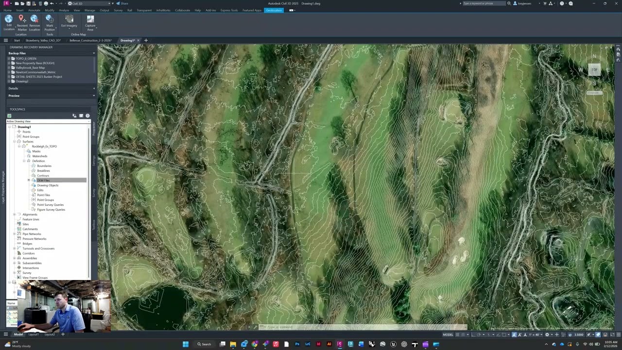Viewport: 622px width, 350px height.
Task: Switch to the Bellevue_Construction_2-3-2026 drawing tab
Action: pyautogui.click(x=90, y=40)
